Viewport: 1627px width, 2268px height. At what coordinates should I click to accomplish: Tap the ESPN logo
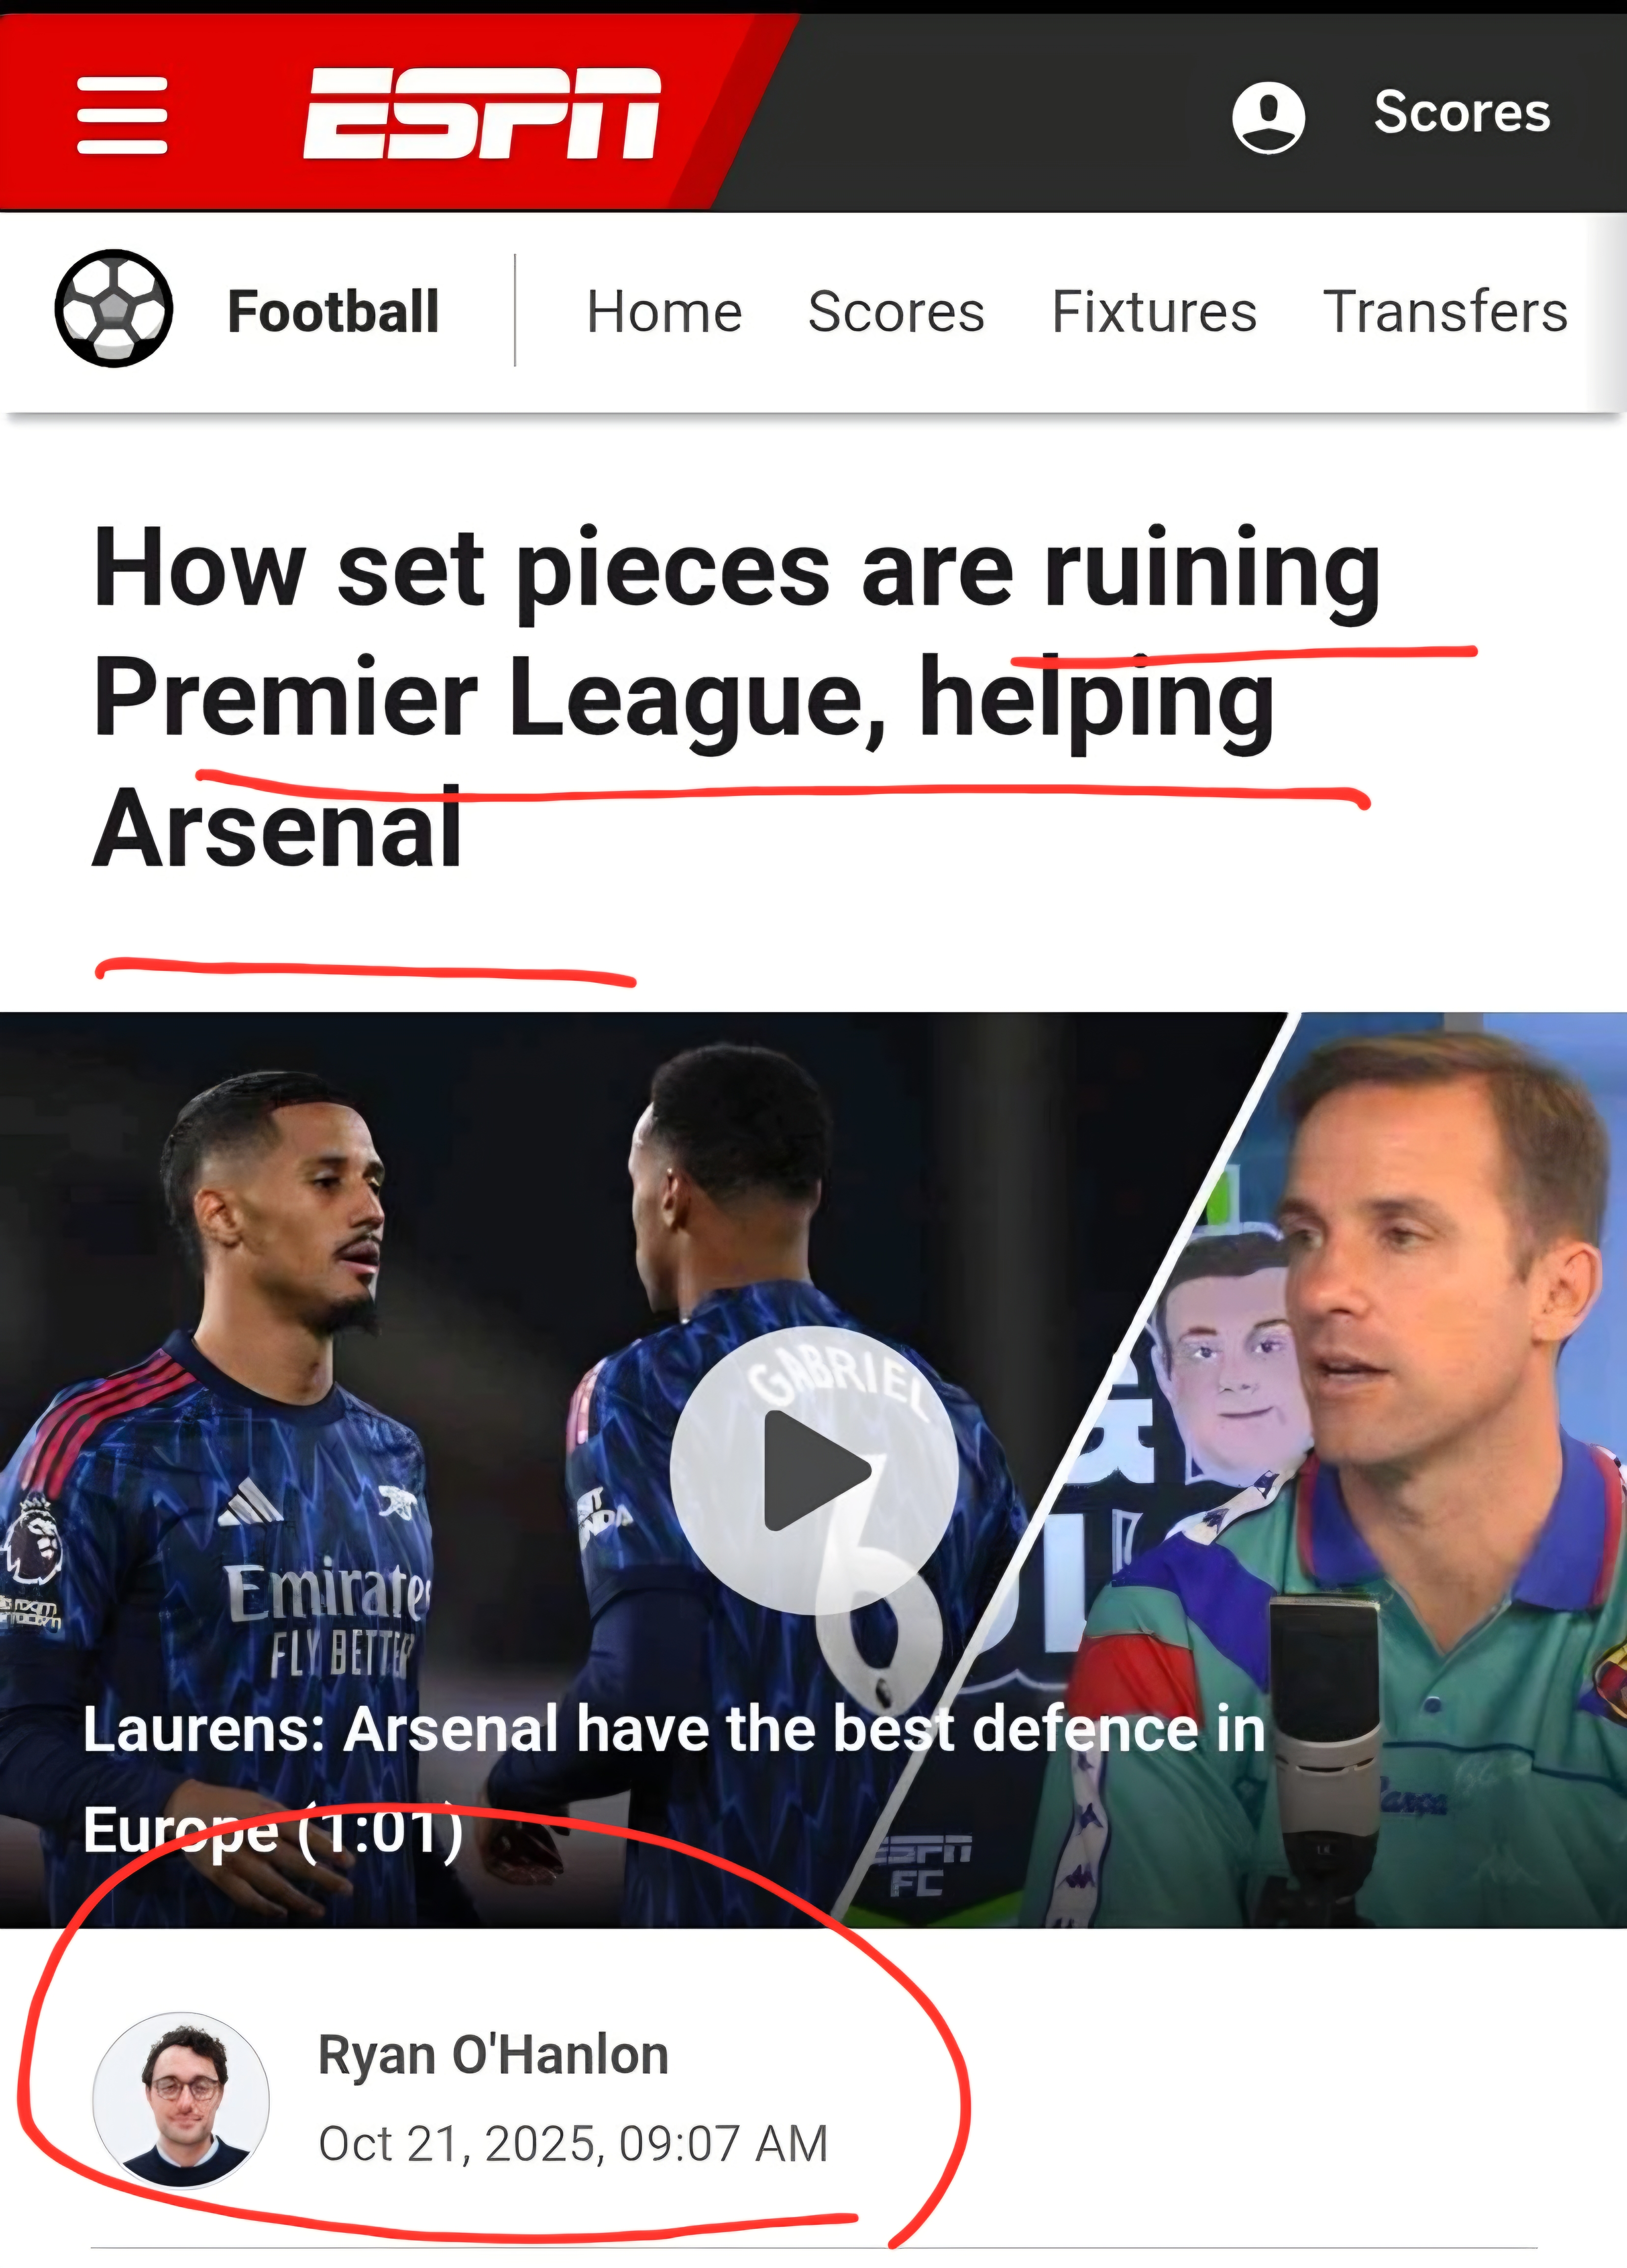[x=482, y=113]
